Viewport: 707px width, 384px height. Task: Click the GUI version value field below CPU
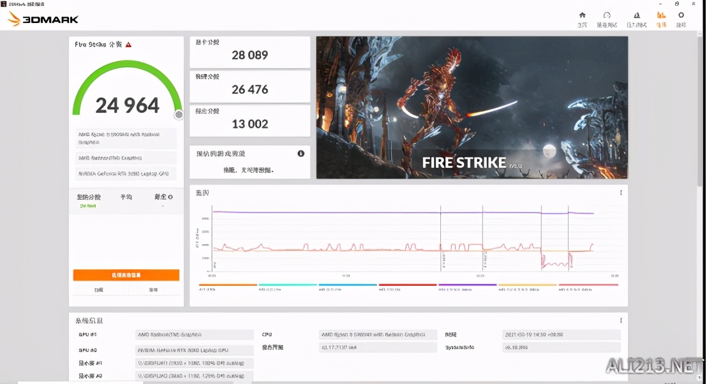coord(378,348)
